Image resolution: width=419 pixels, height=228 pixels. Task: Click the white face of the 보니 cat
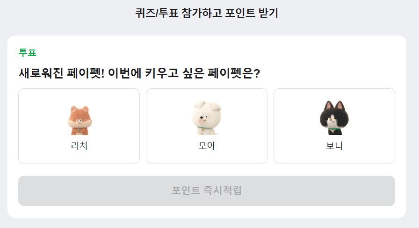point(332,122)
